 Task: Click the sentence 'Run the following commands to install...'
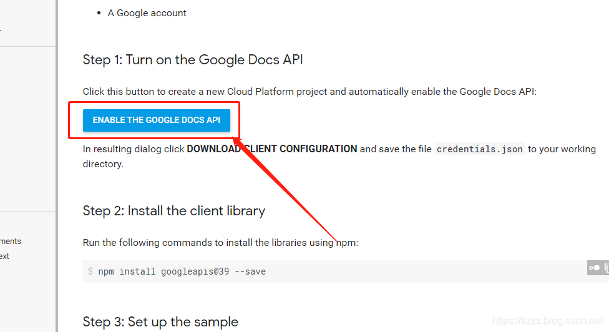pos(220,243)
